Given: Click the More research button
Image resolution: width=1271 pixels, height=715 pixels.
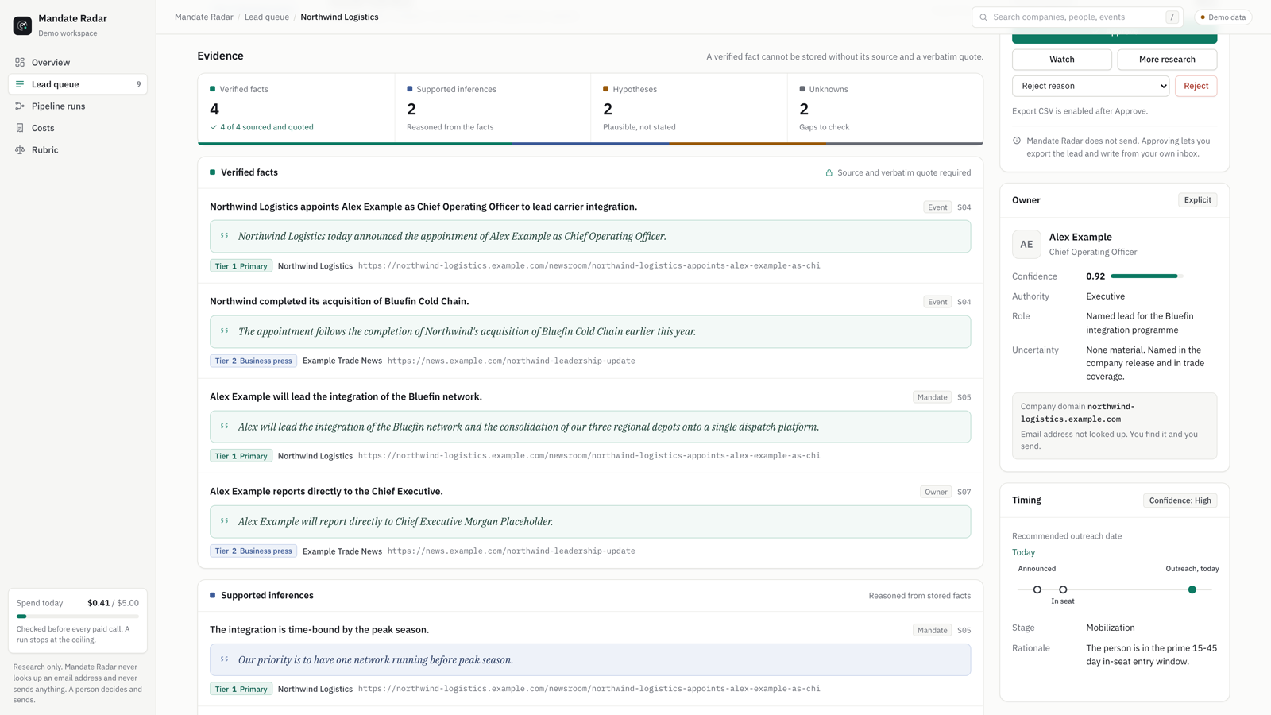Looking at the screenshot, I should click(x=1167, y=60).
